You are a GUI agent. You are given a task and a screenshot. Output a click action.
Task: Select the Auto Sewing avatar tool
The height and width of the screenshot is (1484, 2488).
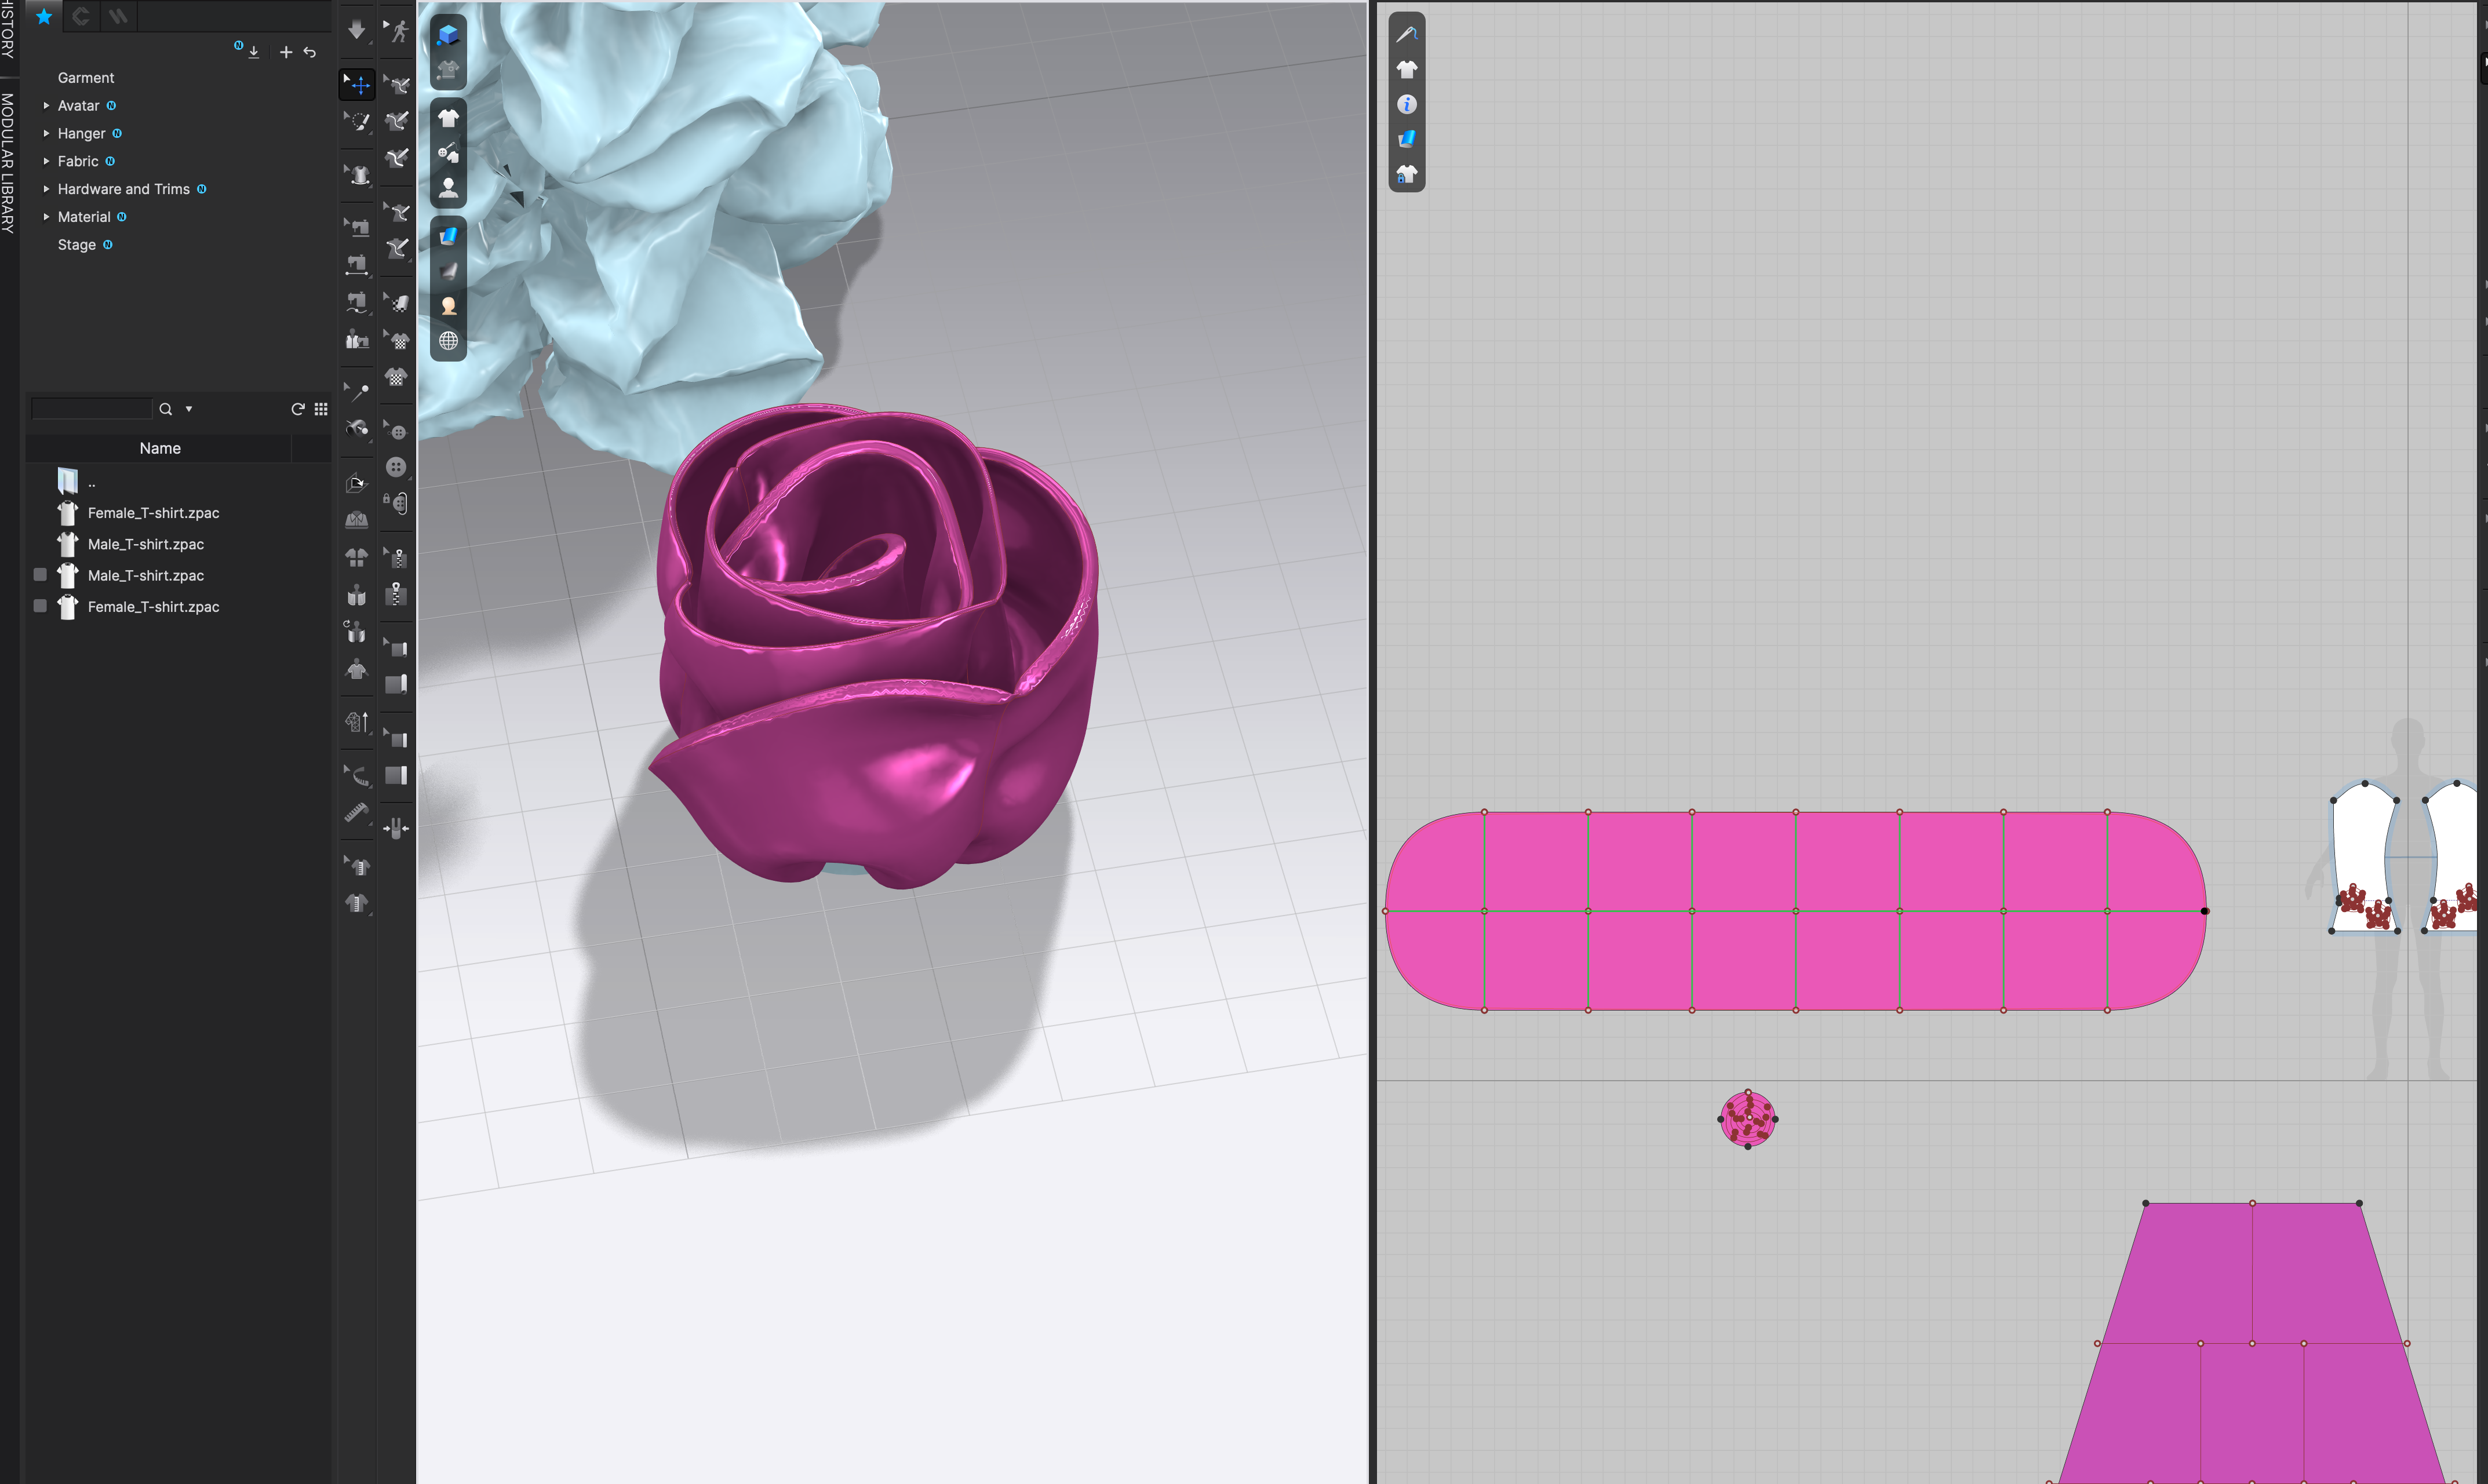tap(357, 339)
